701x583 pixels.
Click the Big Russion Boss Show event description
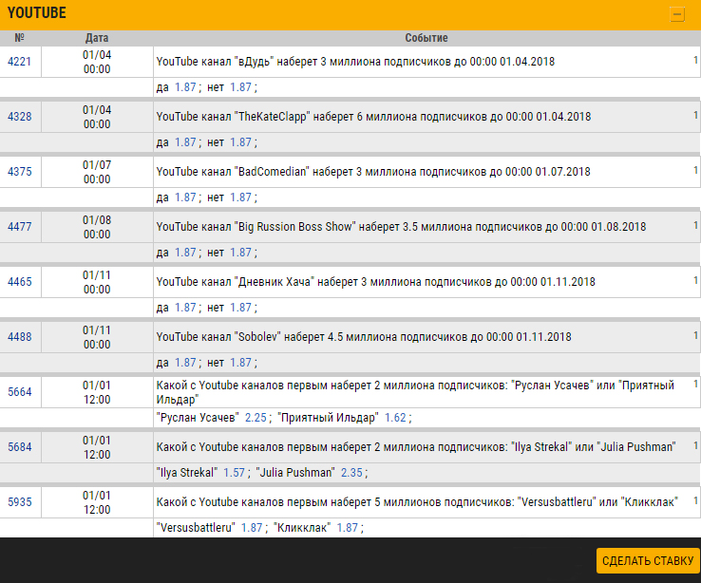coord(401,227)
